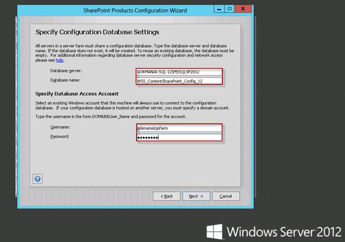The width and height of the screenshot is (345, 242).
Task: Click the 'Username:' label
Action: 60,127
